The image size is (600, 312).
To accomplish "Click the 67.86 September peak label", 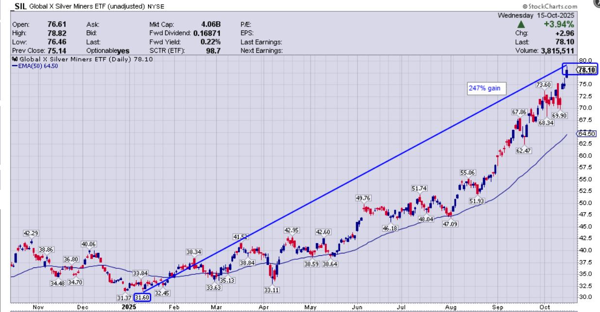I will click(519, 111).
